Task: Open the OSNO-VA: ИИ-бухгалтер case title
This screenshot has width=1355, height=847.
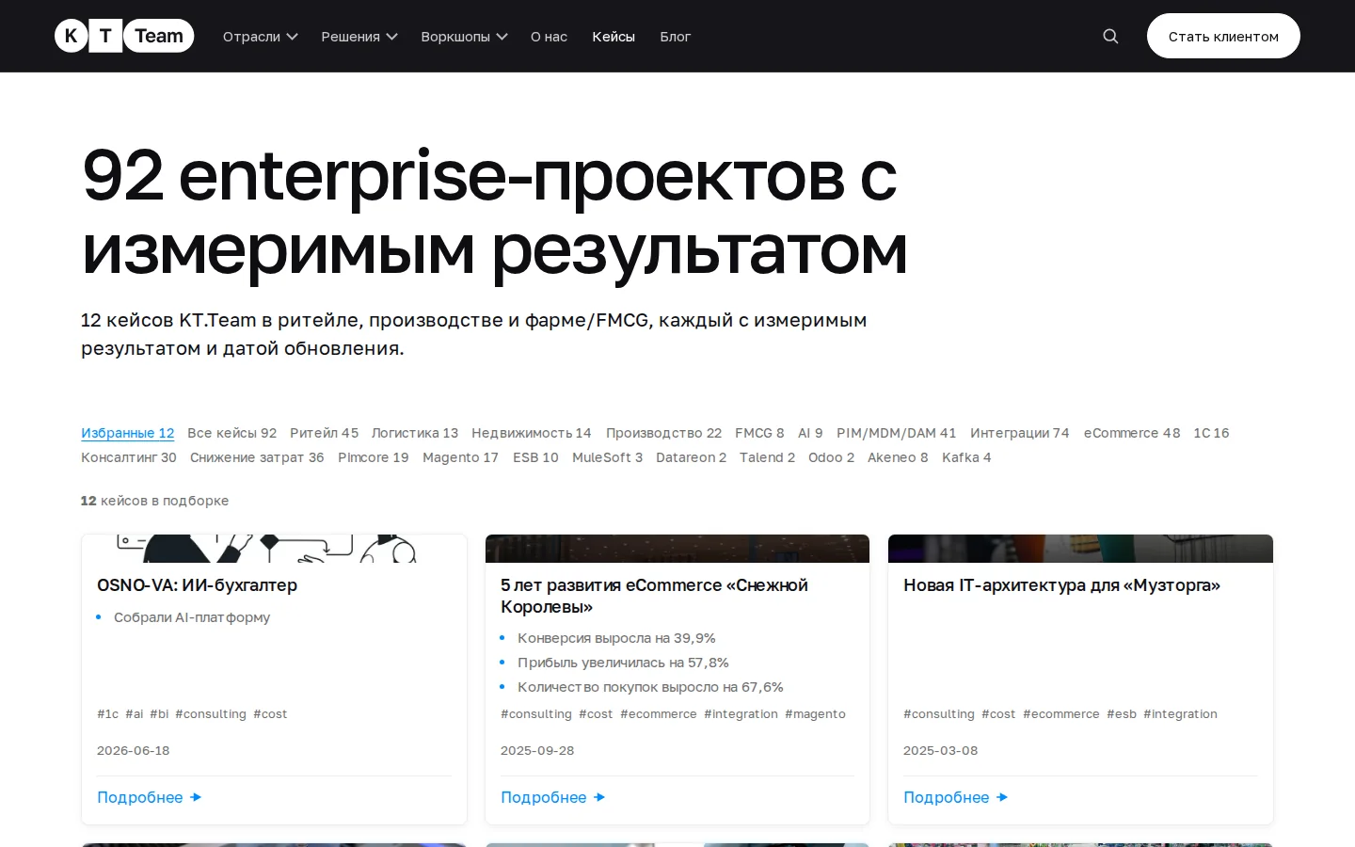Action: (x=197, y=585)
